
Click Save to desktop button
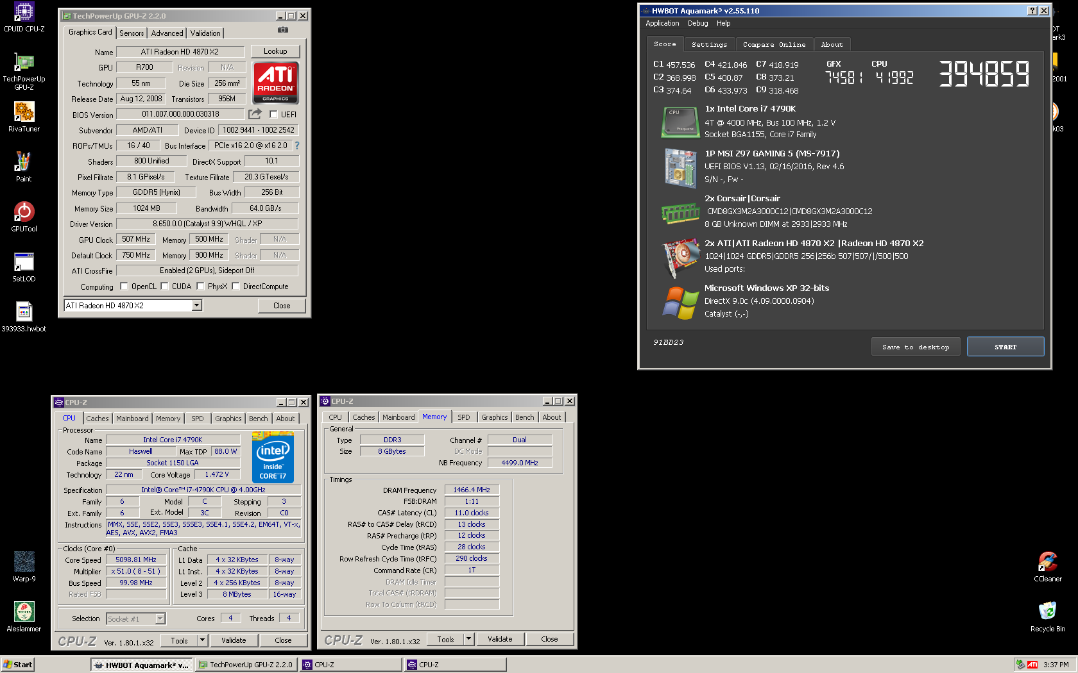pos(916,347)
